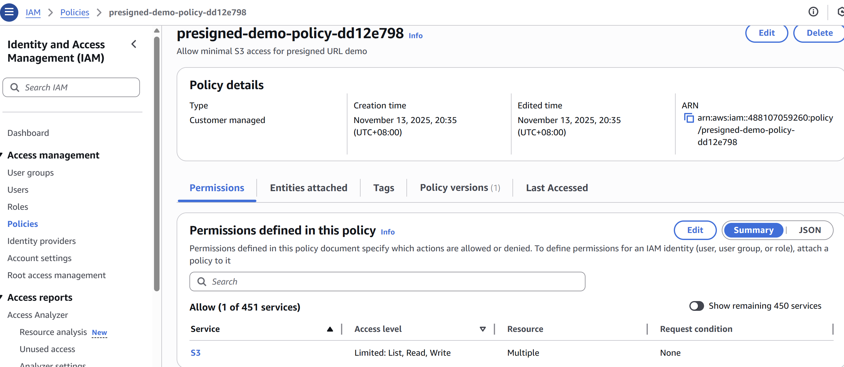
Task: Sort by Access level column arrow
Action: coord(482,329)
